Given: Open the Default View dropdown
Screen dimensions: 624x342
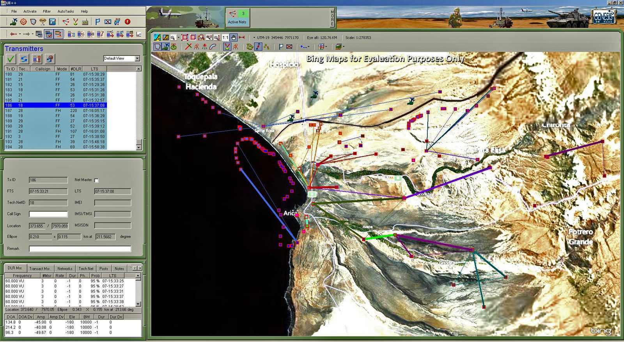Looking at the screenshot, I should point(137,58).
